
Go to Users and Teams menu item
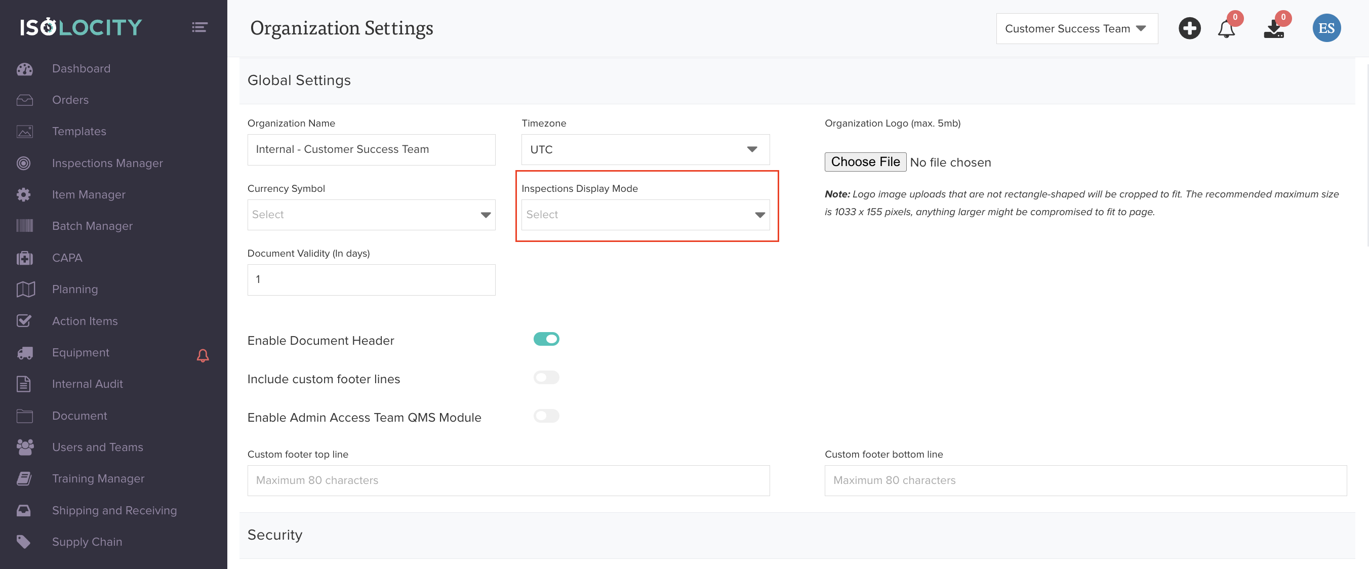[x=97, y=448]
